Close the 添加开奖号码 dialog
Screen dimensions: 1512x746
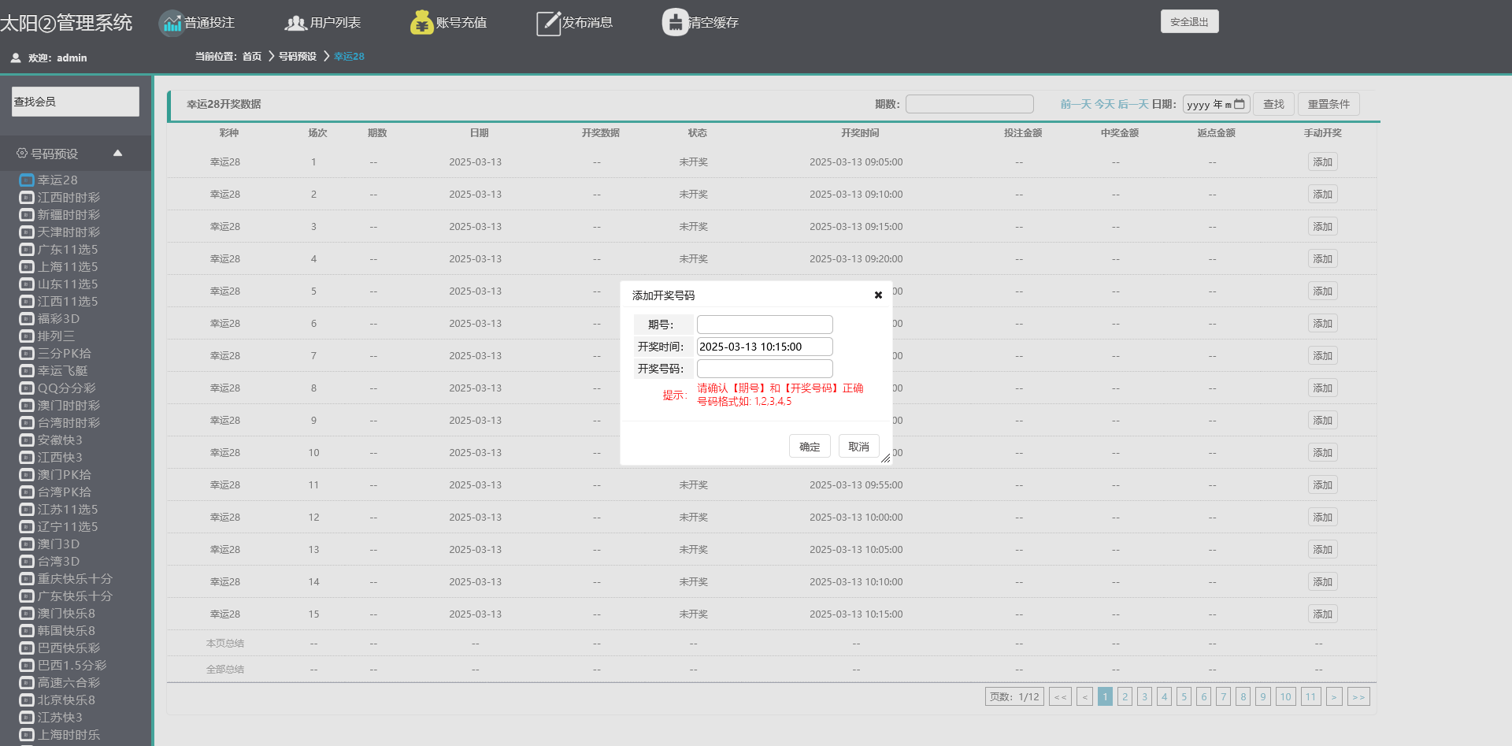(878, 295)
